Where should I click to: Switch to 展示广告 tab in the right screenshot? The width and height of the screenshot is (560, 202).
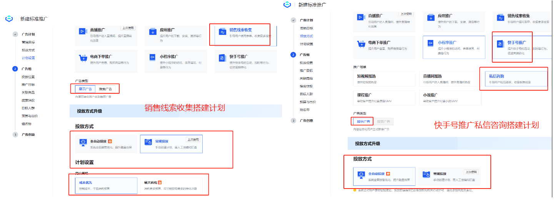point(363,121)
